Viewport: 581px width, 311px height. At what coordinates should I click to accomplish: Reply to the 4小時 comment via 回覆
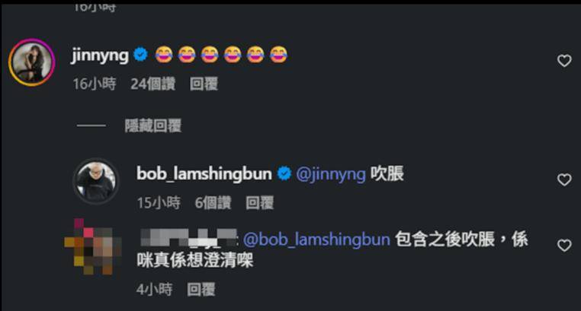point(201,289)
